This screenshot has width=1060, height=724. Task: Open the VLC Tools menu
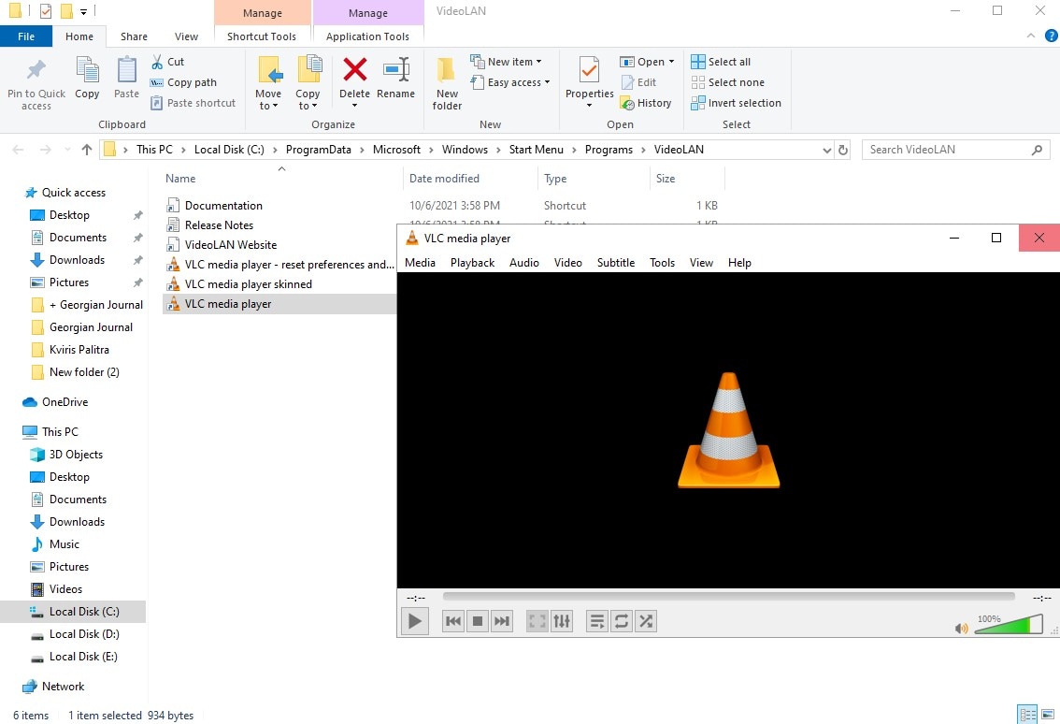pyautogui.click(x=662, y=263)
